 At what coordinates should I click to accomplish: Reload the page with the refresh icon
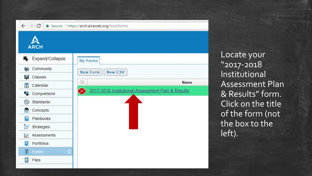pyautogui.click(x=39, y=26)
